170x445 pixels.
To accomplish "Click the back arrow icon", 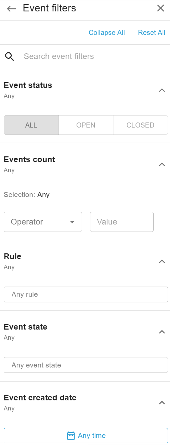I will pos(11,9).
